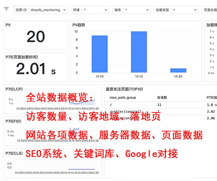The width and height of the screenshot is (217, 181).
Task: Click session count 11 cell
Action: (159, 105)
